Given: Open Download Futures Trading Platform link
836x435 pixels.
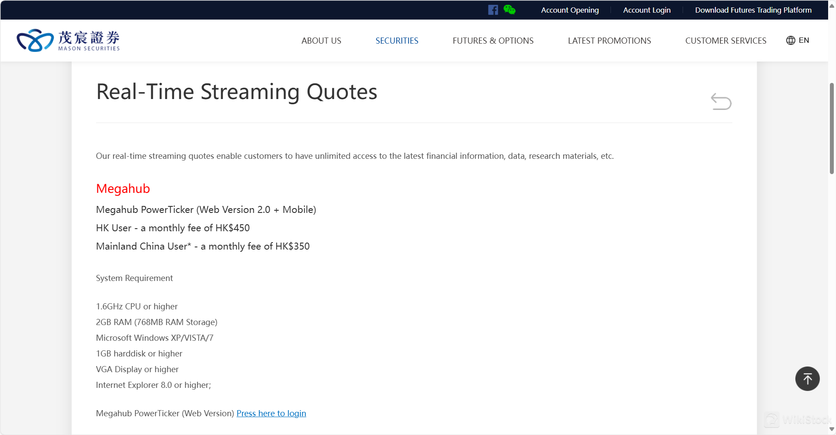Looking at the screenshot, I should coord(753,10).
